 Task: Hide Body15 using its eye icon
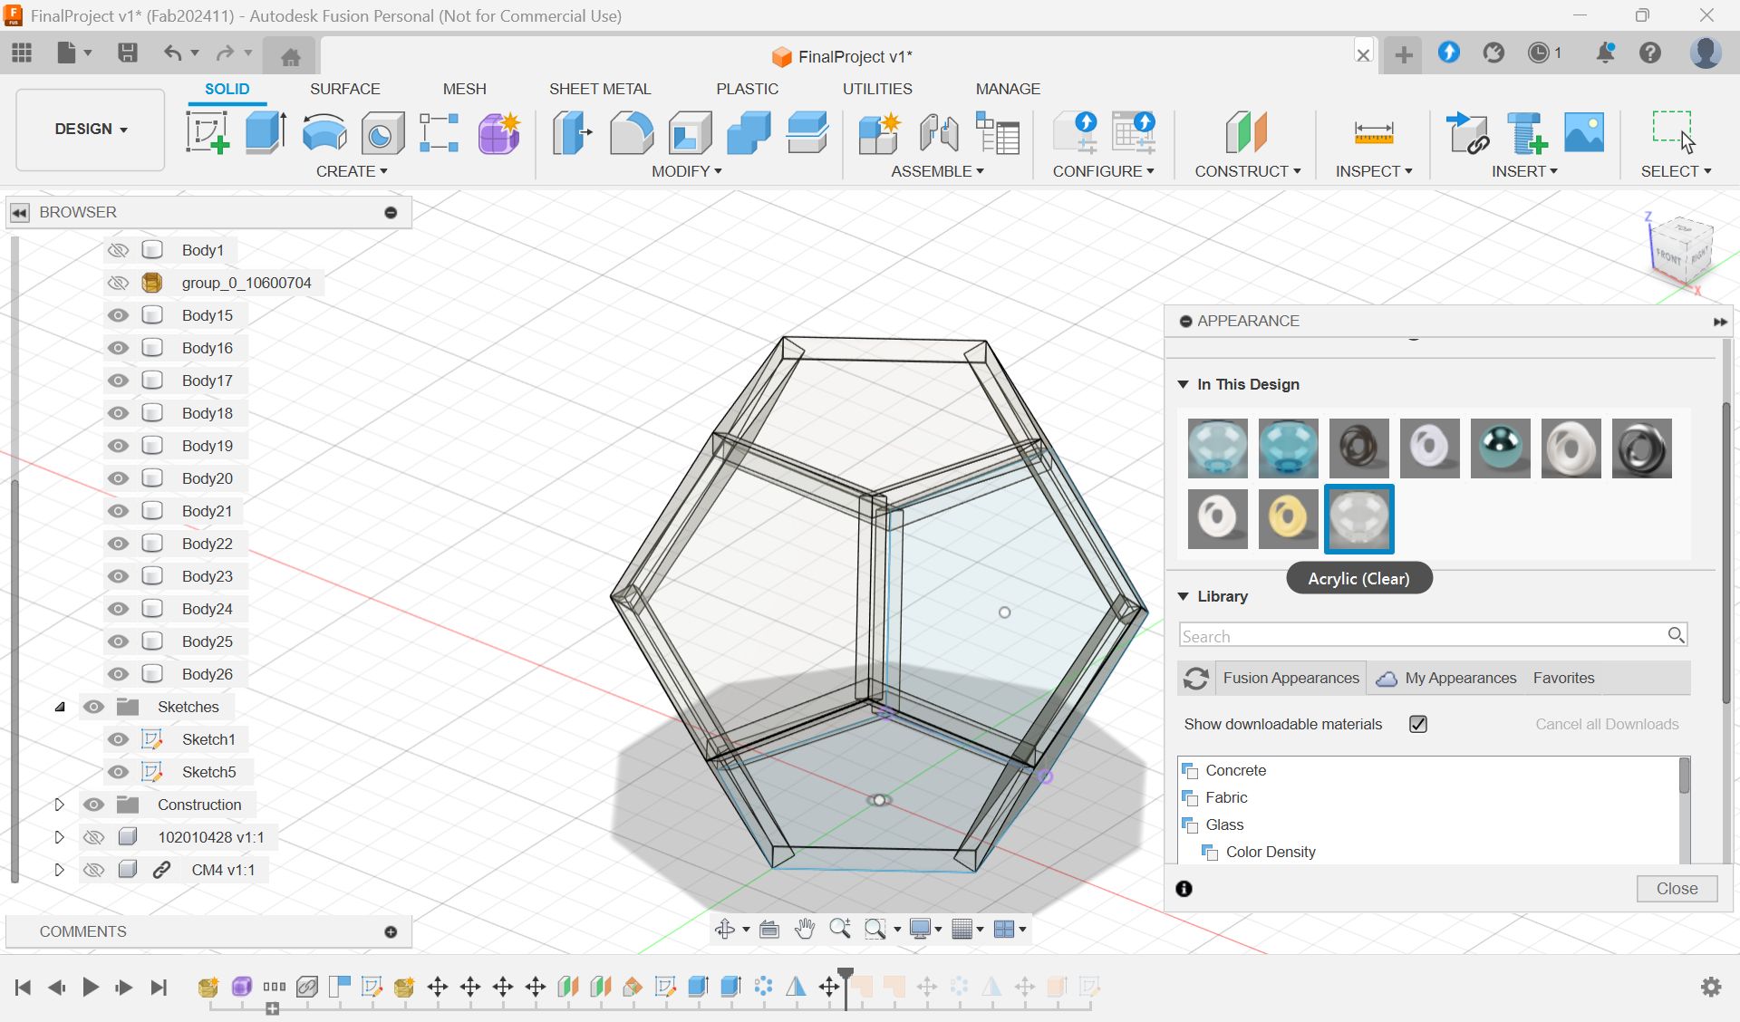click(118, 315)
